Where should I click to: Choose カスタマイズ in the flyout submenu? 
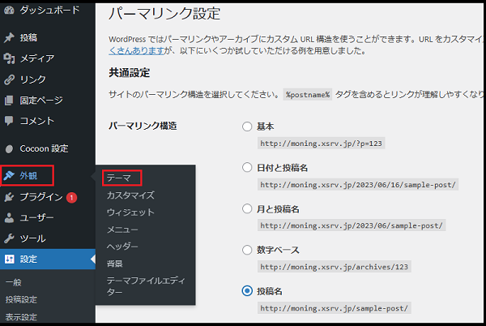(x=130, y=195)
